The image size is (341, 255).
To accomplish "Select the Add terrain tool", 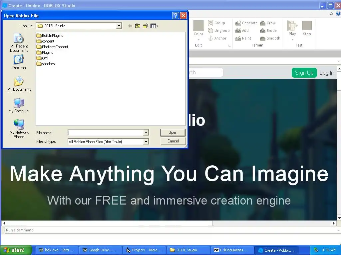I will click(x=242, y=31).
